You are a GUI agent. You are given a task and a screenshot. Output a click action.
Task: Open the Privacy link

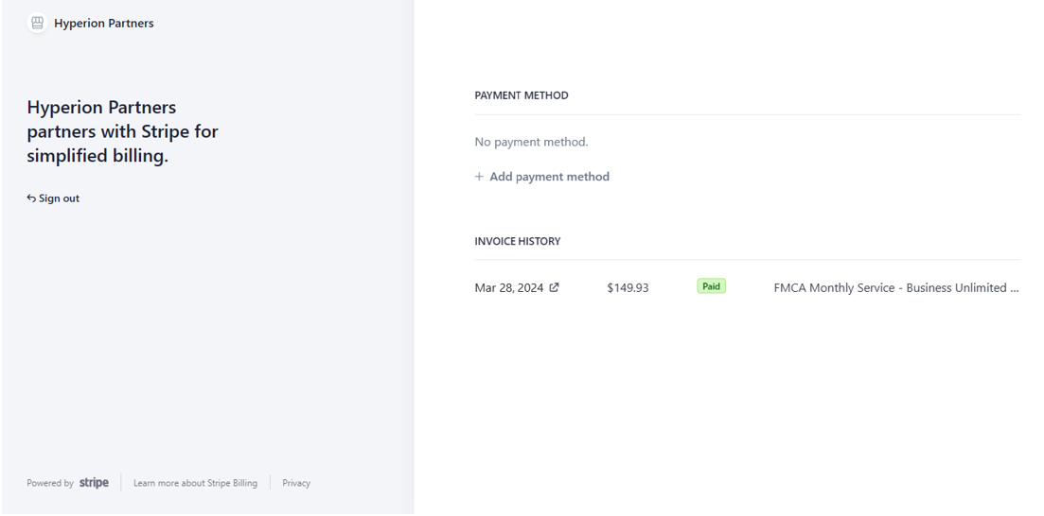(x=296, y=483)
